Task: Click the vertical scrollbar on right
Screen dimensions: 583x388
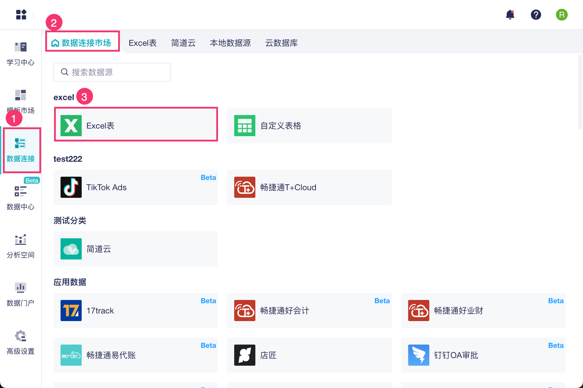Action: point(580,92)
